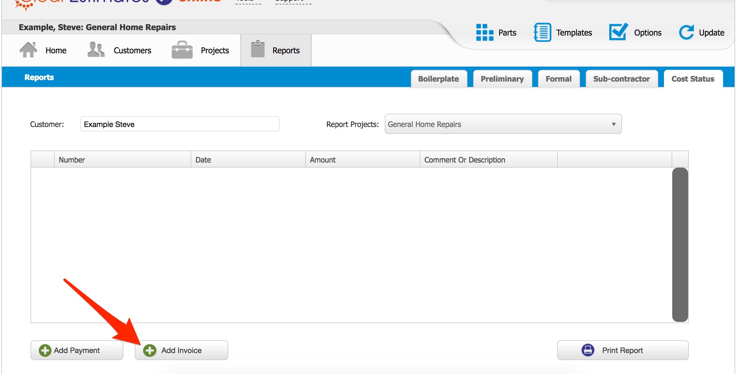This screenshot has height=374, width=746.
Task: Switch to the Cost Status tab
Action: [693, 79]
